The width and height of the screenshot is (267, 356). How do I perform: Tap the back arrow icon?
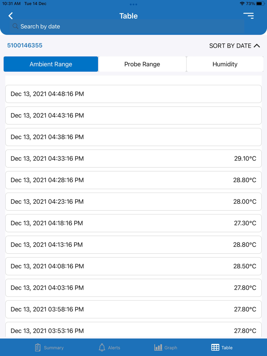pos(10,16)
